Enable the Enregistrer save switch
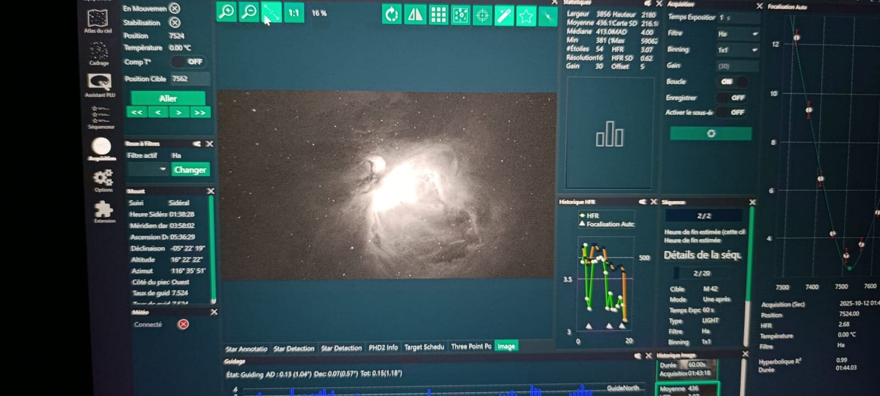The height and width of the screenshot is (396, 880). pos(732,98)
